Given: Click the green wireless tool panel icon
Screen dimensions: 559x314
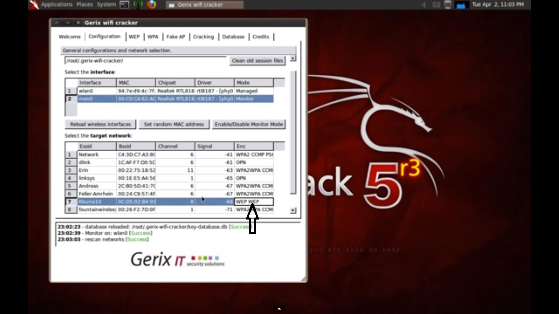Looking at the screenshot, I should 138,4.
